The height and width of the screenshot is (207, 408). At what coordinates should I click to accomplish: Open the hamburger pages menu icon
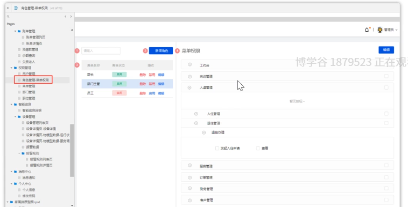click(16, 8)
